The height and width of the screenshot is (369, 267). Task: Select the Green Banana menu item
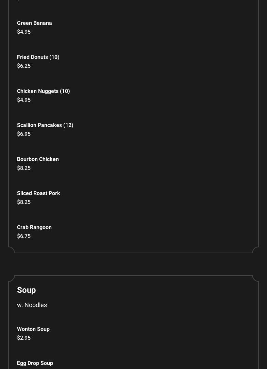(x=34, y=23)
